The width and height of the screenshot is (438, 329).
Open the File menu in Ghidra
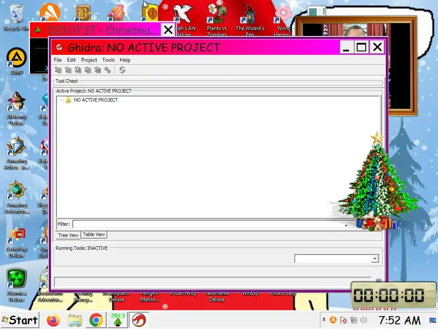pyautogui.click(x=58, y=60)
